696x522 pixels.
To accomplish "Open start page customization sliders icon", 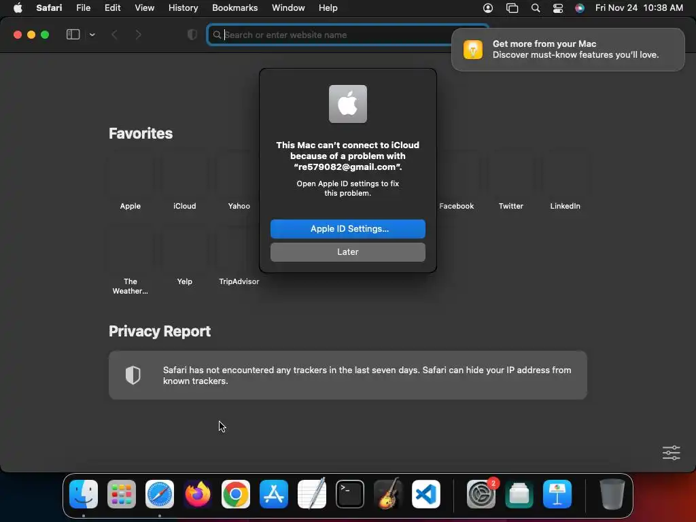I will point(671,453).
